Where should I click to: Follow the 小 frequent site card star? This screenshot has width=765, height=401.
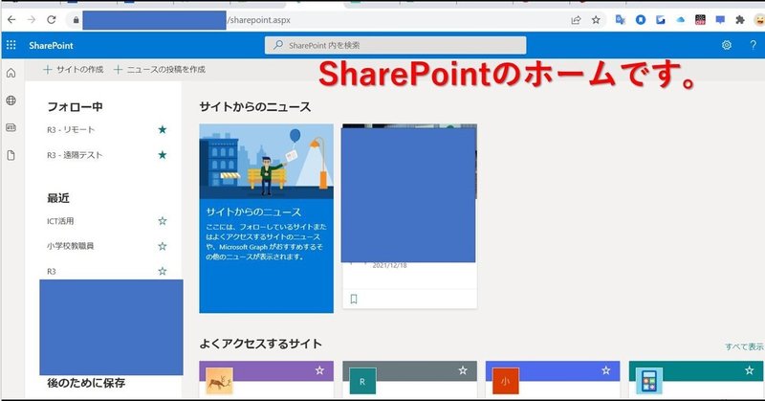606,370
